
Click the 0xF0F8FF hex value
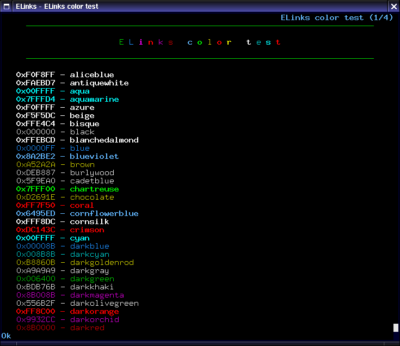coord(36,75)
